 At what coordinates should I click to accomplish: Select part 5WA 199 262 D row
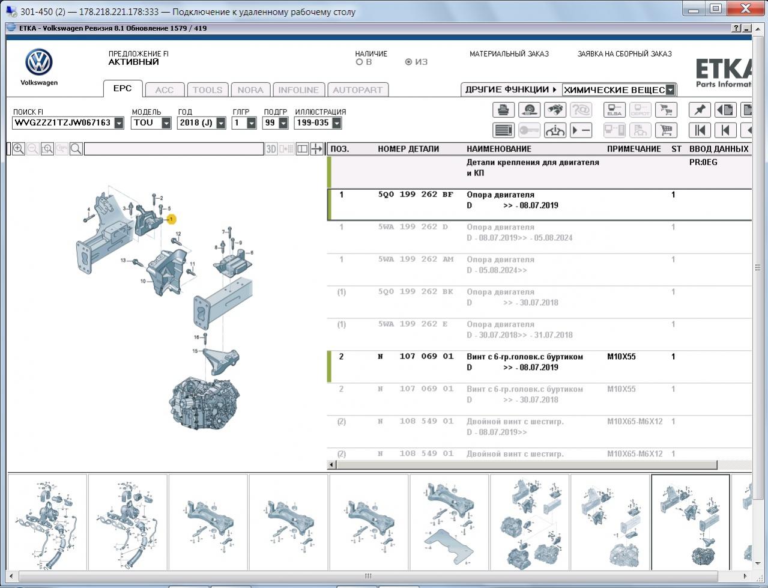[539, 237]
